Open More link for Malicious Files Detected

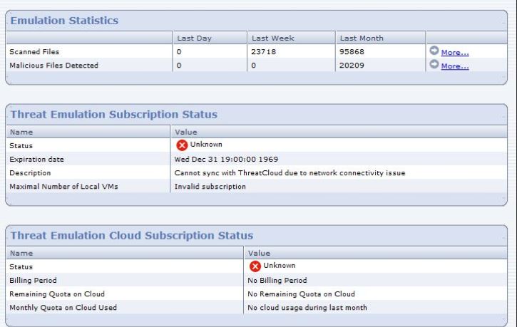455,66
